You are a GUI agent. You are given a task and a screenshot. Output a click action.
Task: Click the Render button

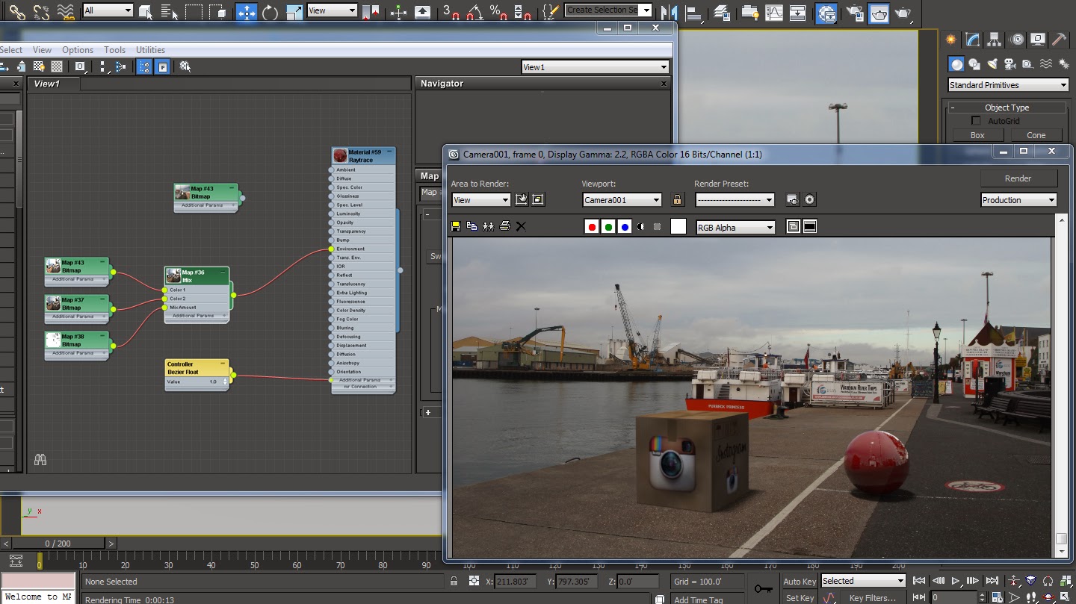click(1018, 178)
